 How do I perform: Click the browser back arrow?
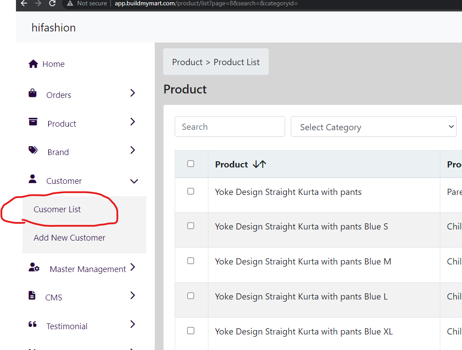24,3
